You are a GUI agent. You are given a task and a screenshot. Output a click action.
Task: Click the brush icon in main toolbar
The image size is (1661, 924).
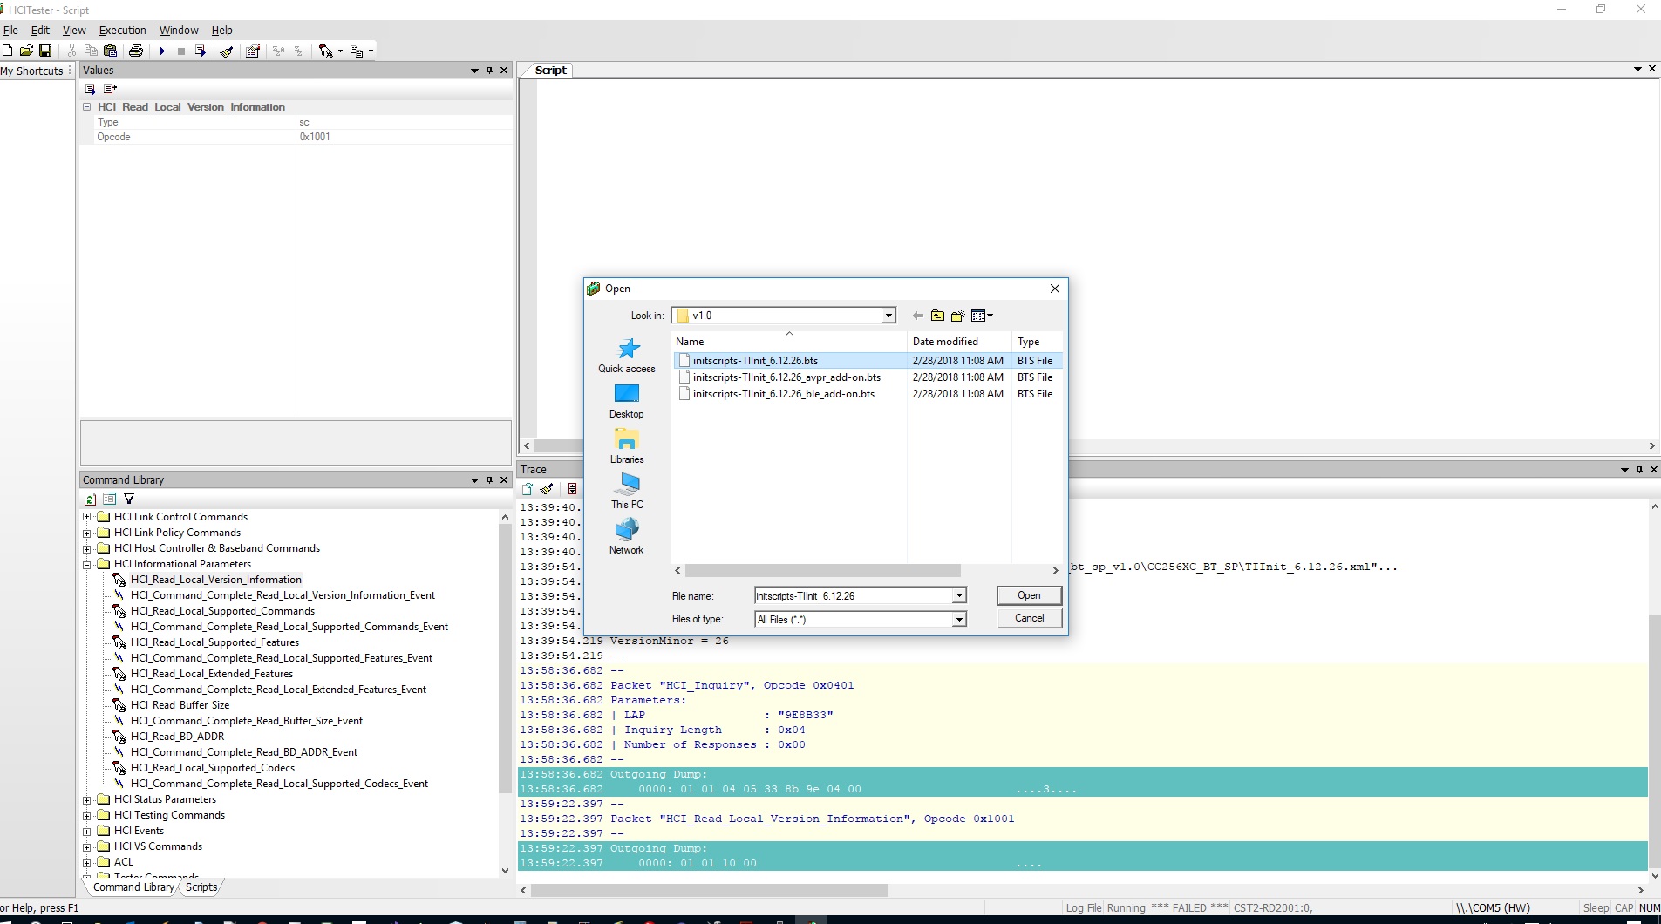227,51
